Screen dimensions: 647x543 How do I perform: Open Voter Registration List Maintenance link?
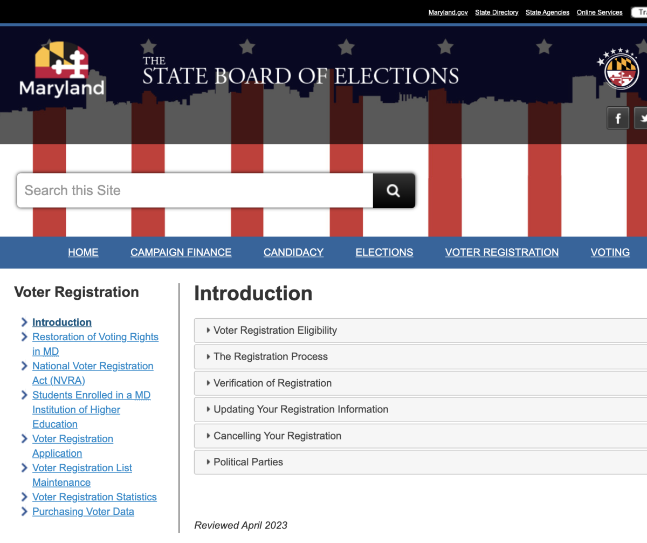[x=82, y=475]
